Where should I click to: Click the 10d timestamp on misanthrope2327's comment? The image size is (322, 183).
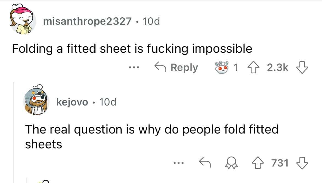click(151, 21)
